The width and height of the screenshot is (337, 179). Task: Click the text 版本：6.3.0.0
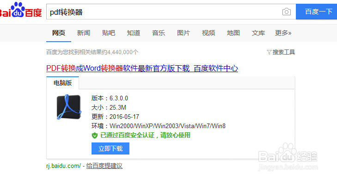coord(110,98)
